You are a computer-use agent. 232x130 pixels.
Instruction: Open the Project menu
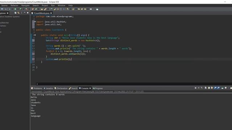[45, 5]
